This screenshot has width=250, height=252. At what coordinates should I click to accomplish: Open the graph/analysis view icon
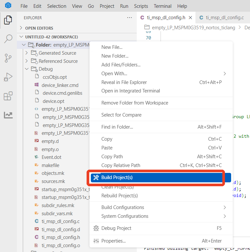coord(8,115)
